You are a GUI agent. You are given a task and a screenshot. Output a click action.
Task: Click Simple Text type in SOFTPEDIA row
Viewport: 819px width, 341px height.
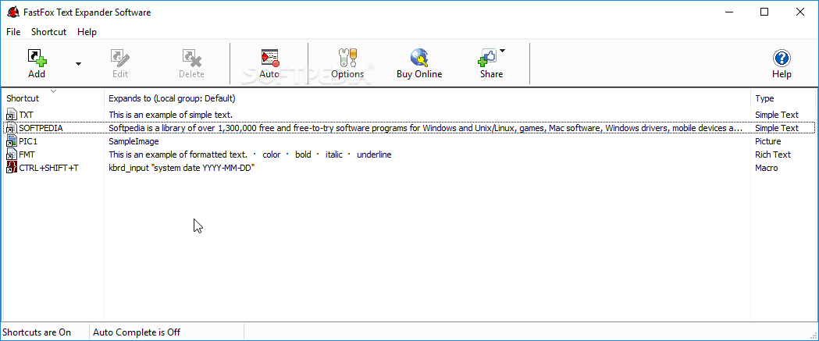click(777, 128)
